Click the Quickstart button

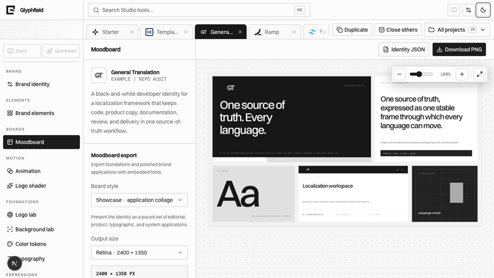[x=61, y=51]
